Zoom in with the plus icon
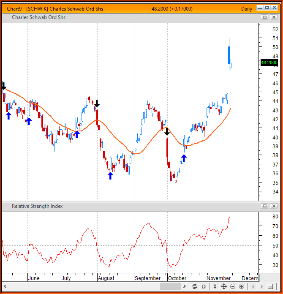283x294 pixels. tap(242, 286)
